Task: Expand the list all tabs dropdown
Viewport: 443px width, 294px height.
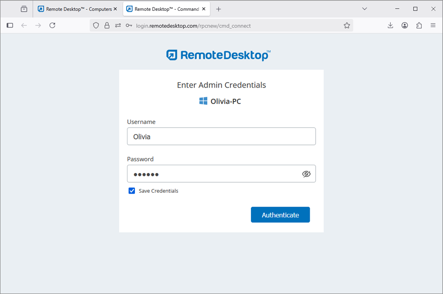Action: (x=365, y=9)
